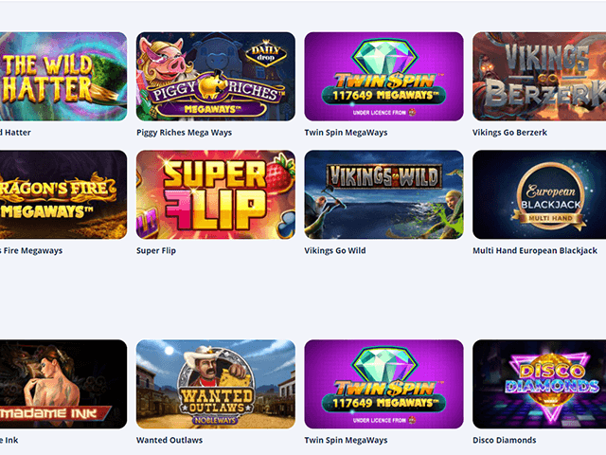Viewport: 606px width, 455px height.
Task: Open Dragon's Fire Megaways game image
Action: [63, 194]
